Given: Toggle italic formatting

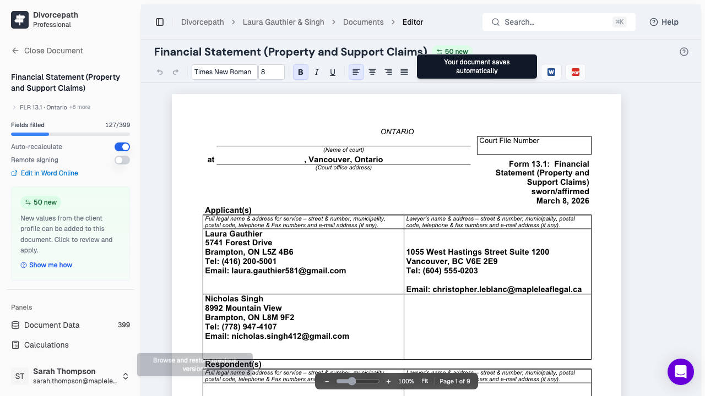Looking at the screenshot, I should tap(317, 72).
